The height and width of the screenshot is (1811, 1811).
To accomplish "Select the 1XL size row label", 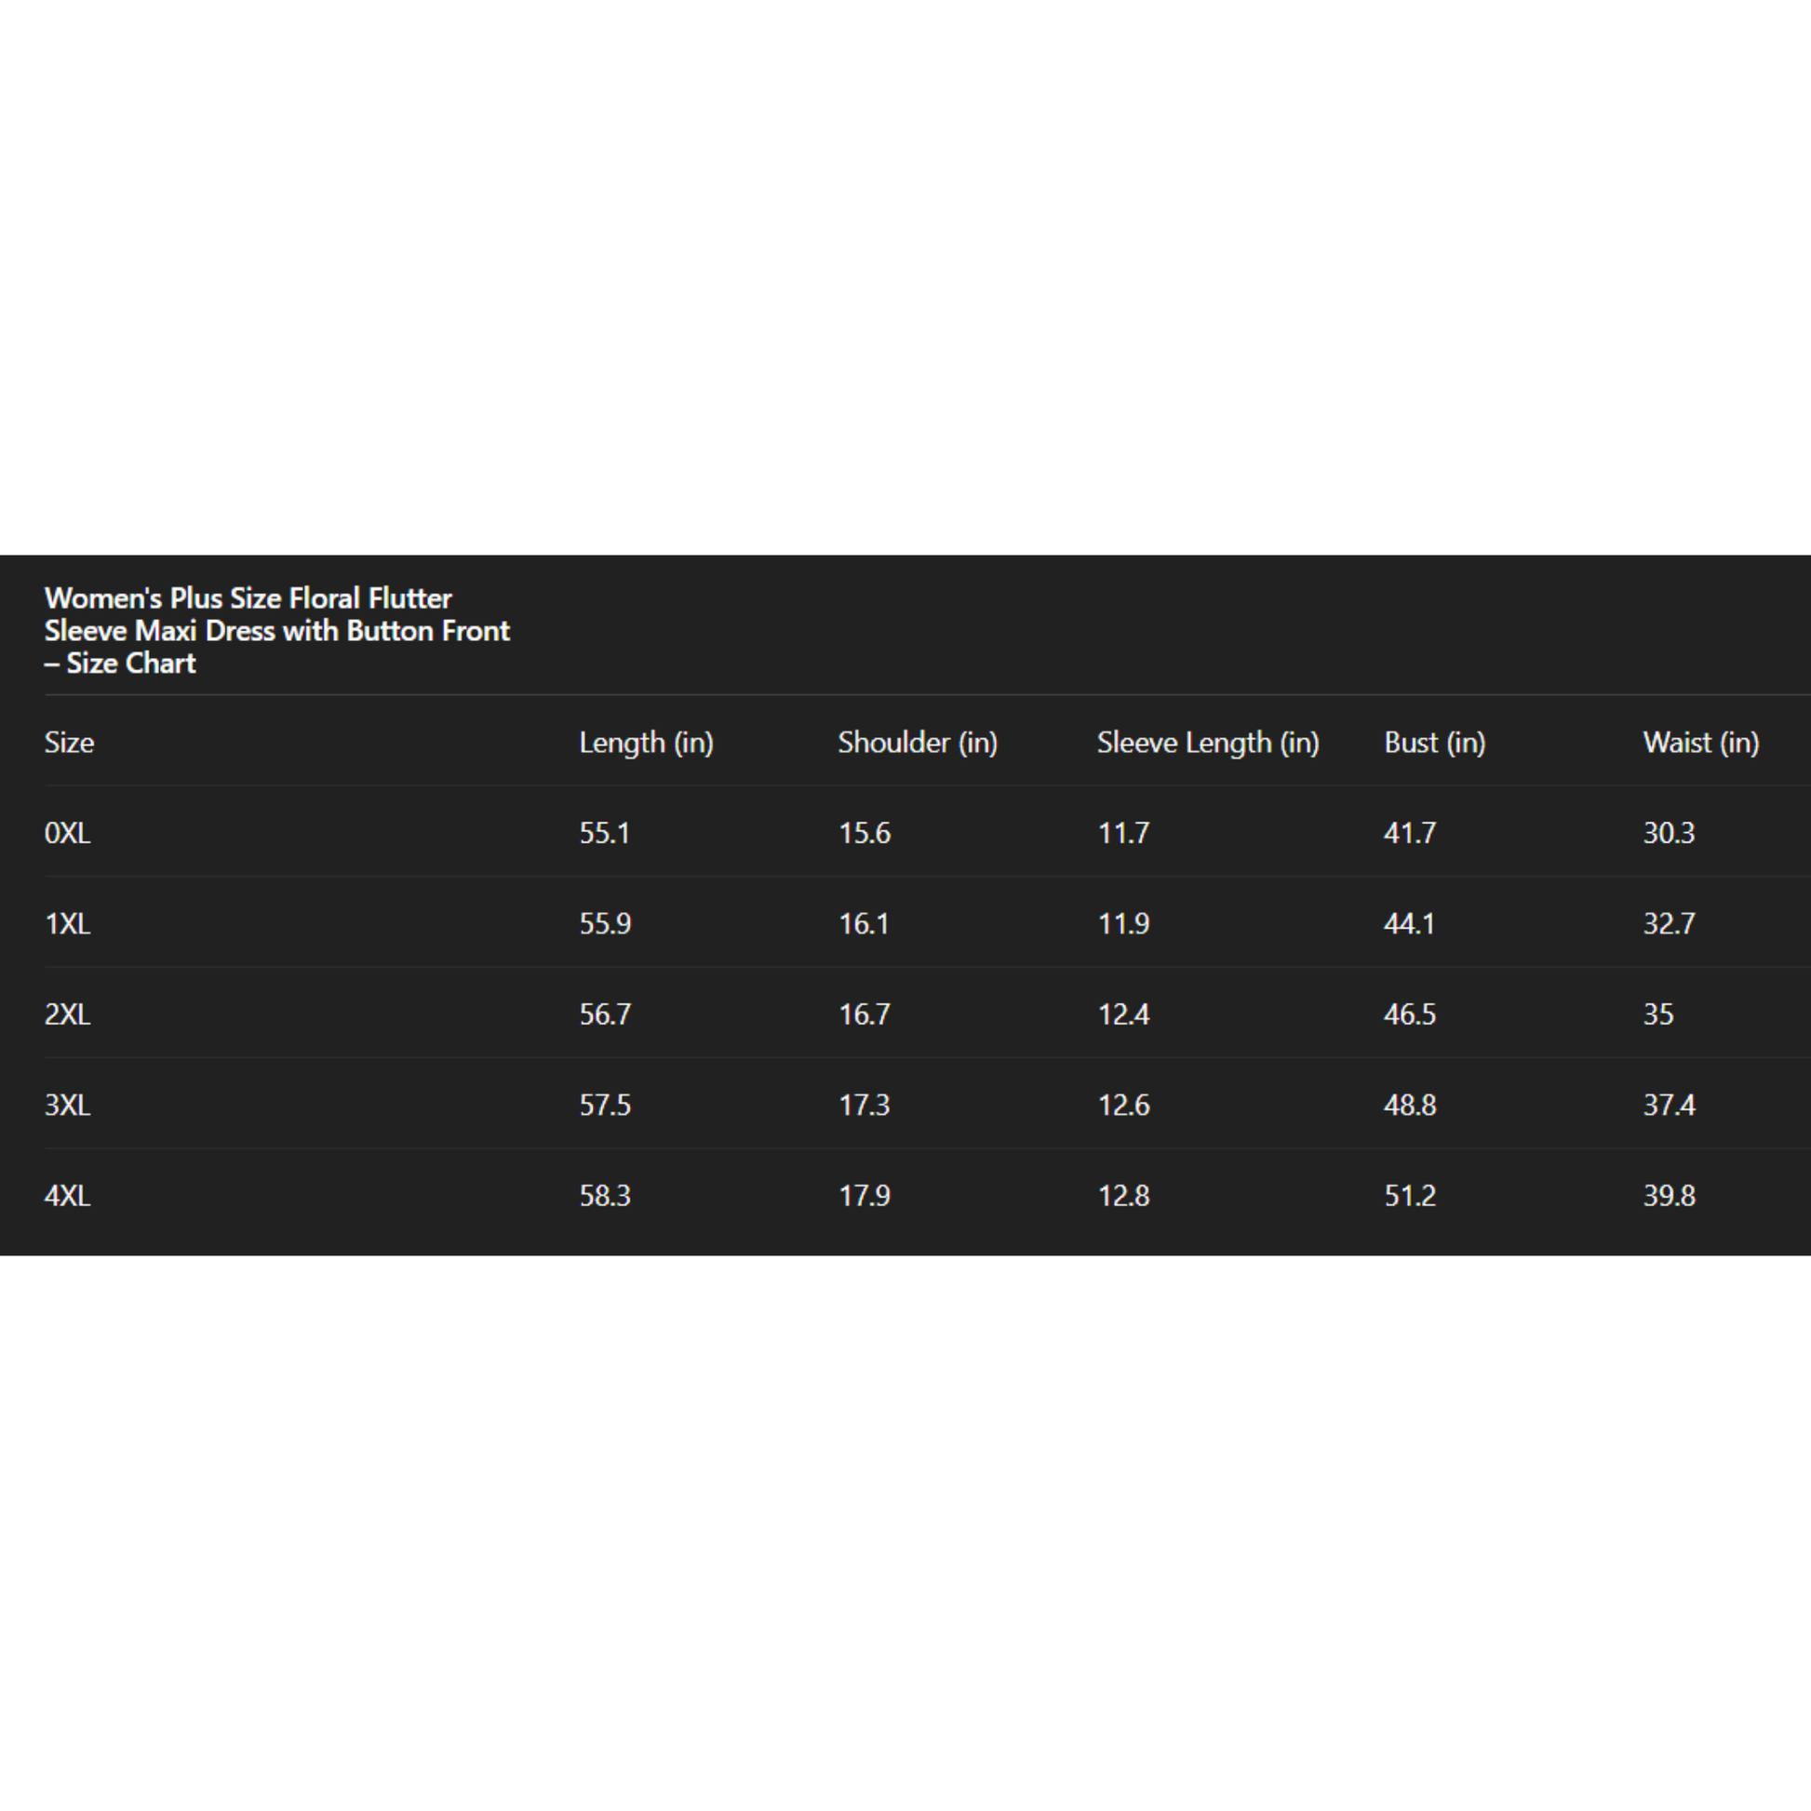I will tap(68, 923).
